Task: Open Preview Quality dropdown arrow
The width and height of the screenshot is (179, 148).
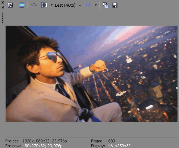Action: click(80, 5)
